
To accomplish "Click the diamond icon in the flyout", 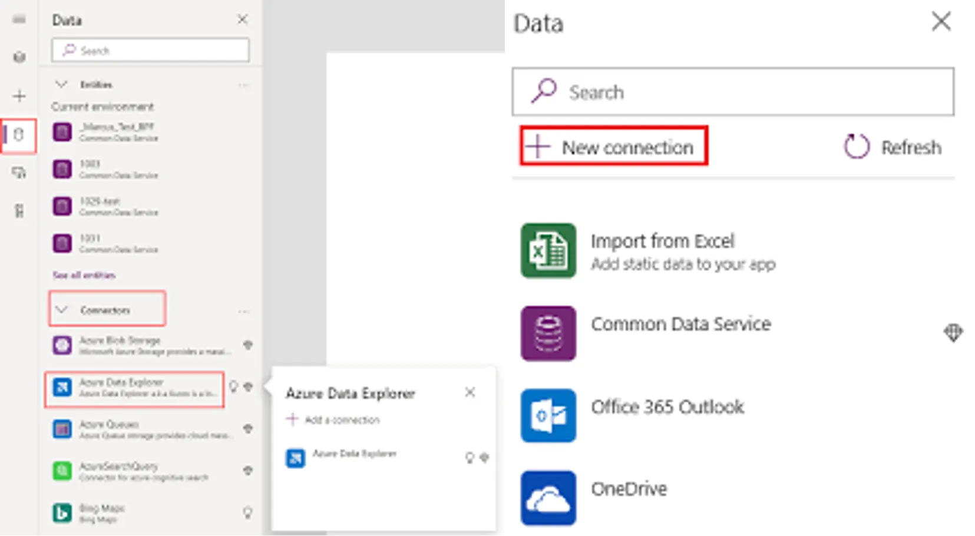I will [484, 458].
